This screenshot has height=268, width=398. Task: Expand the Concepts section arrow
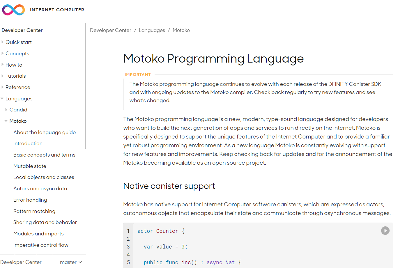tap(3, 53)
